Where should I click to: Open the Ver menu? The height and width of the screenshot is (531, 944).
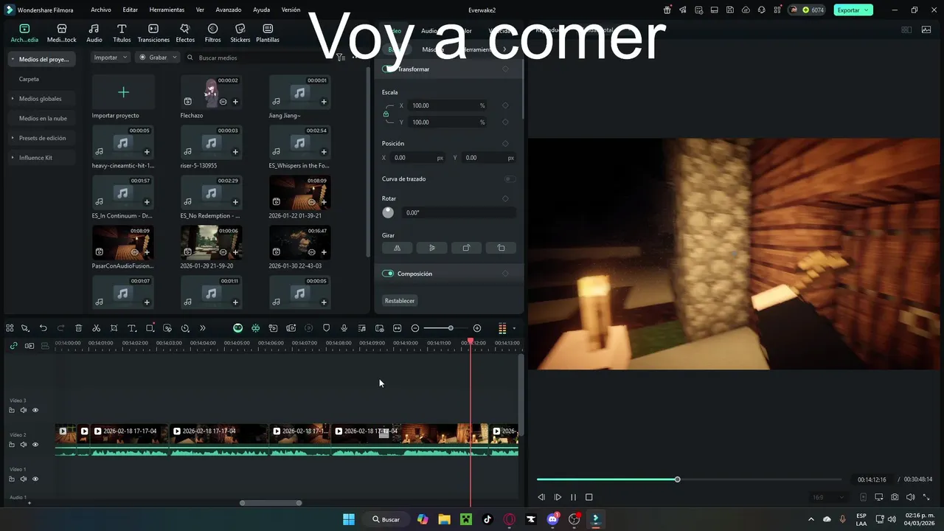(x=200, y=10)
